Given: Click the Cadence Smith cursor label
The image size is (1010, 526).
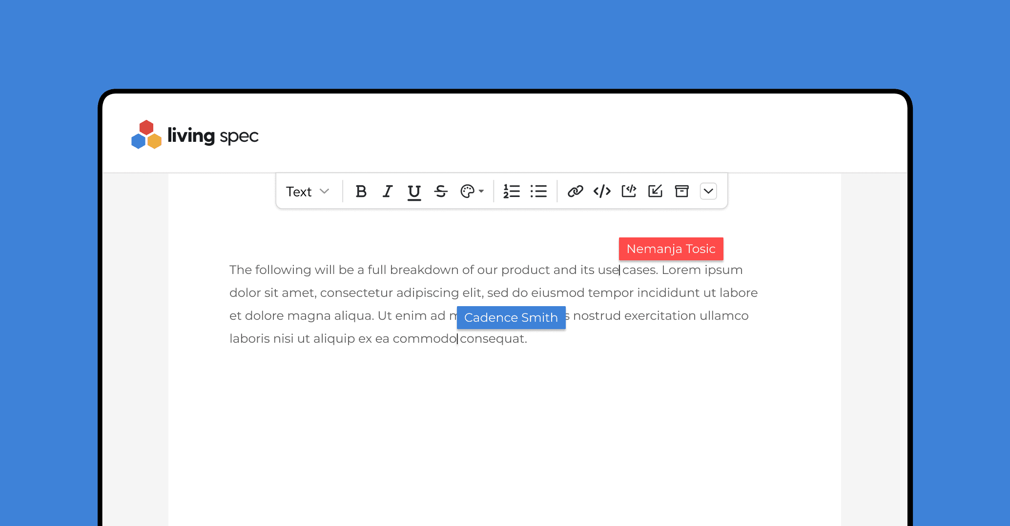Looking at the screenshot, I should pos(511,318).
